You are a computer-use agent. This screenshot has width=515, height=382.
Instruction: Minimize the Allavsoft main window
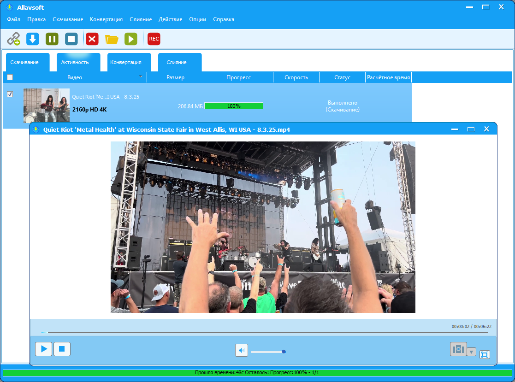point(470,7)
